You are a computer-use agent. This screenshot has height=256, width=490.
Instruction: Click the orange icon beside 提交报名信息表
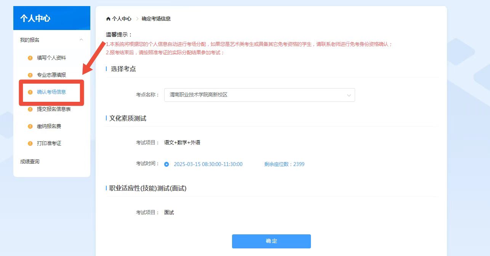point(30,109)
